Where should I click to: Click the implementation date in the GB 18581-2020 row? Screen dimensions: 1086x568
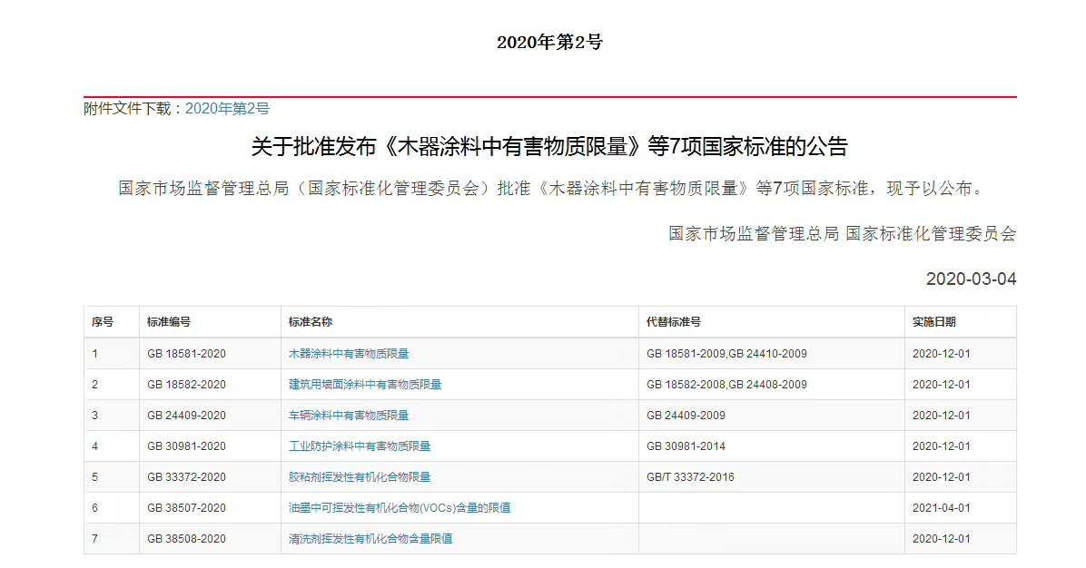pos(942,354)
